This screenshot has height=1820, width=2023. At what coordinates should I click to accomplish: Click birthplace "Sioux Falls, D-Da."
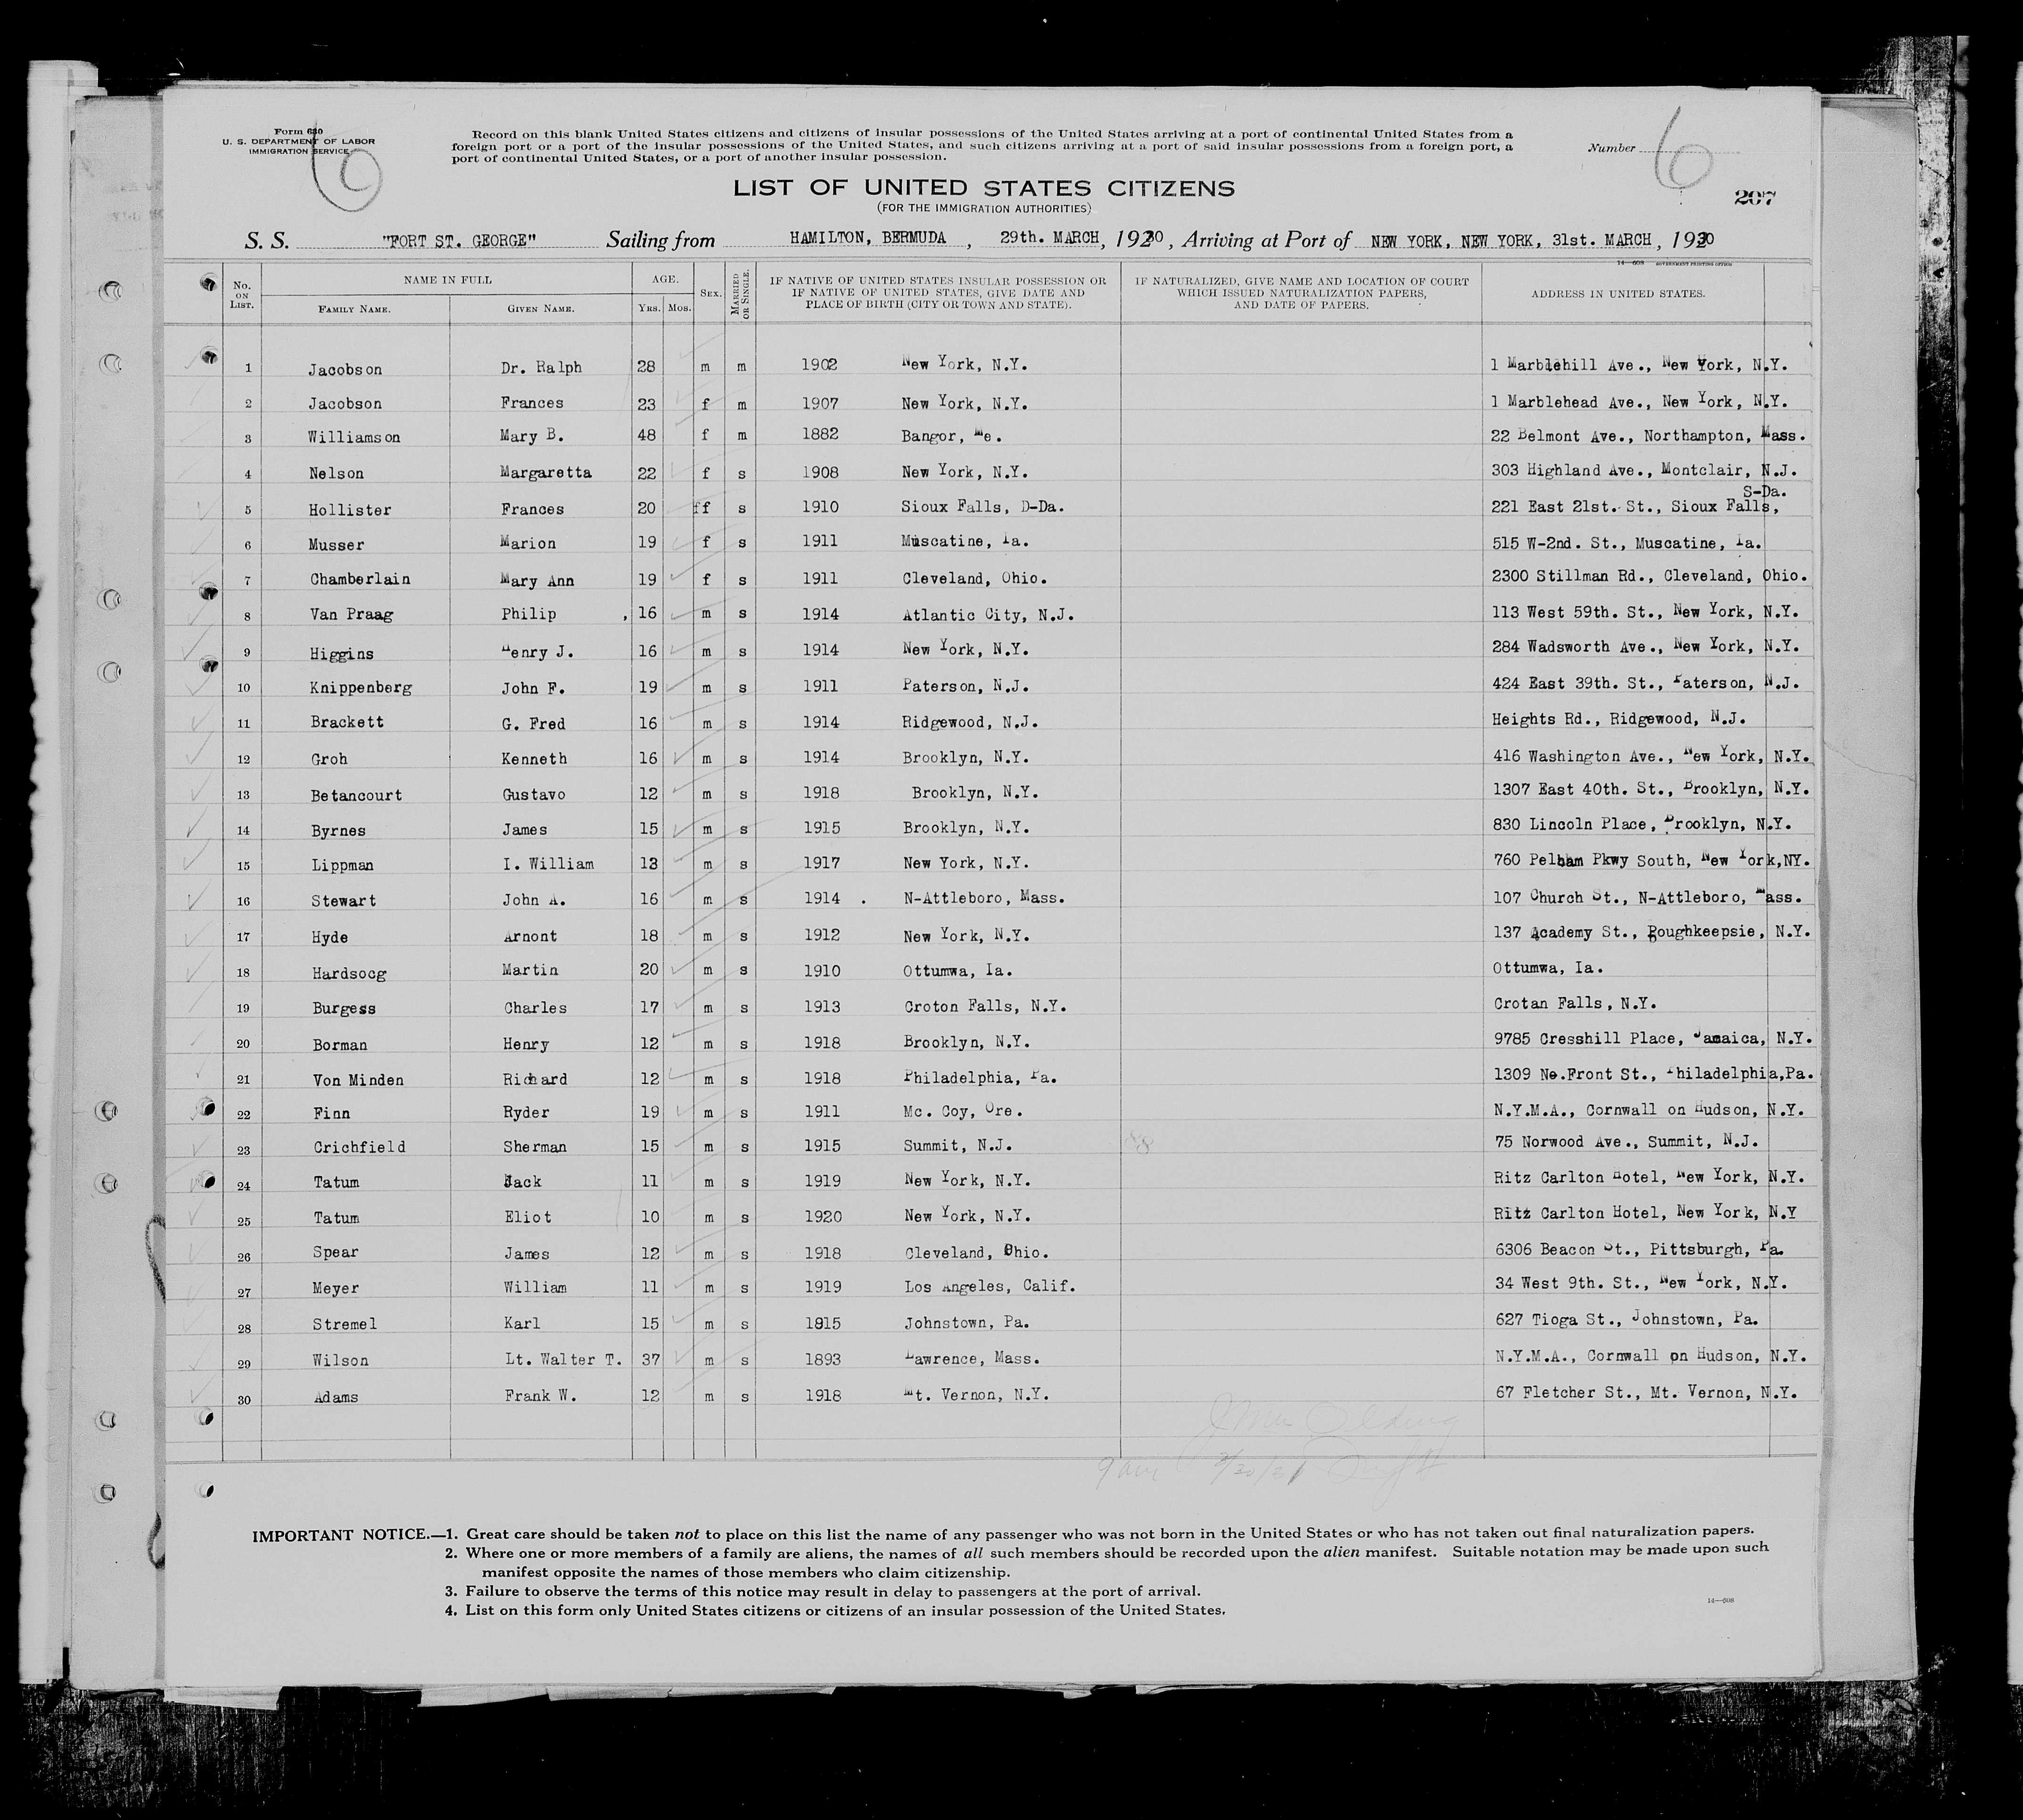click(982, 507)
